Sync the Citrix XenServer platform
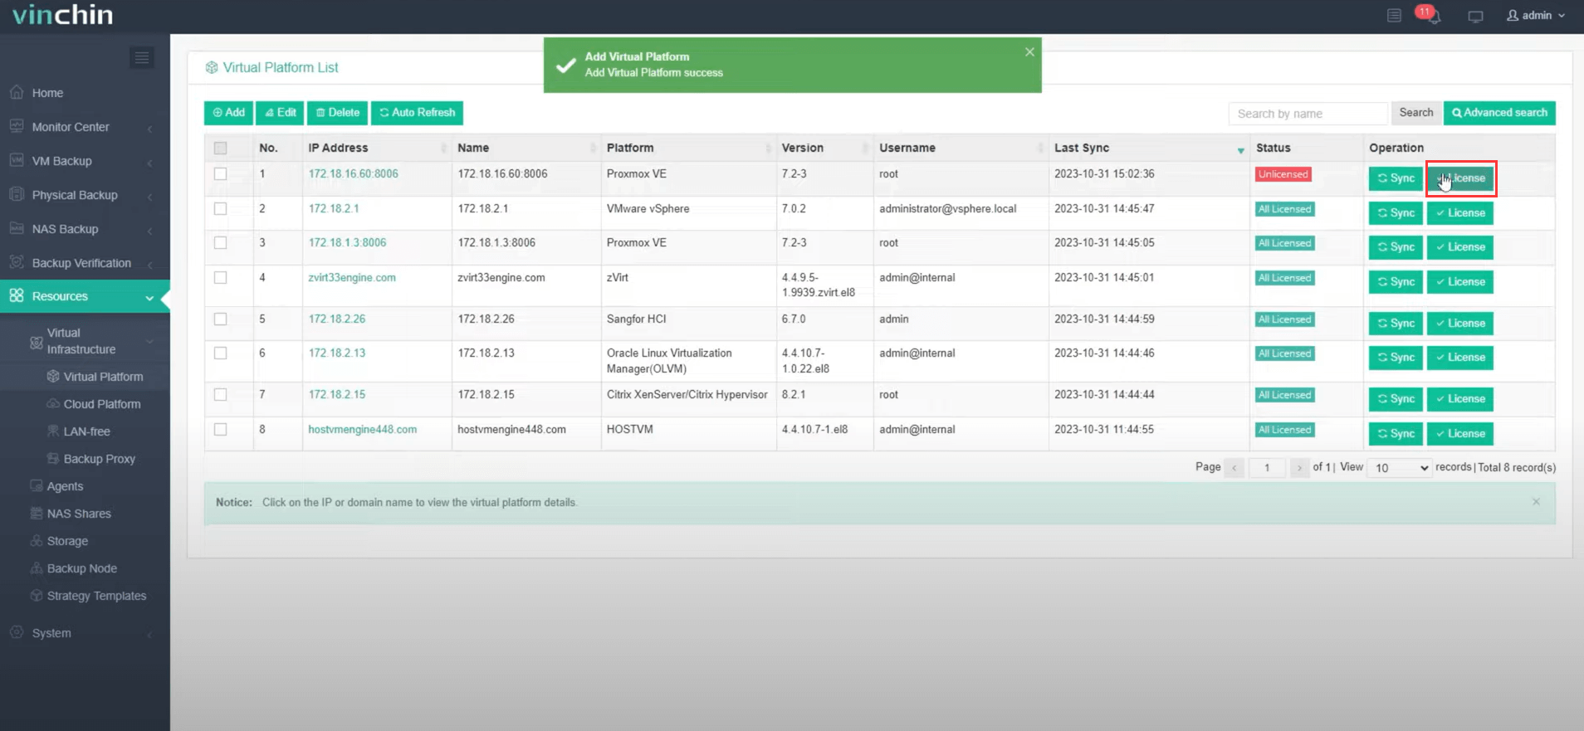This screenshot has height=731, width=1584. [1396, 399]
